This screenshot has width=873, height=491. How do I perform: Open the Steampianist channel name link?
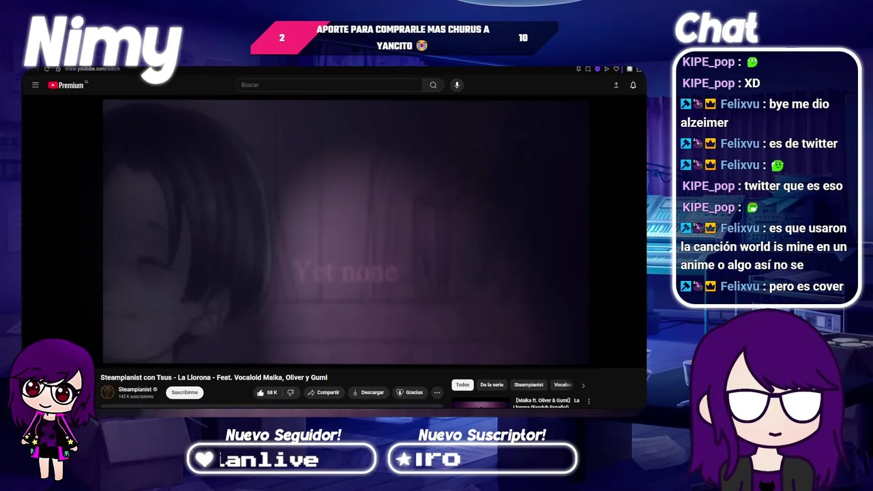[134, 389]
